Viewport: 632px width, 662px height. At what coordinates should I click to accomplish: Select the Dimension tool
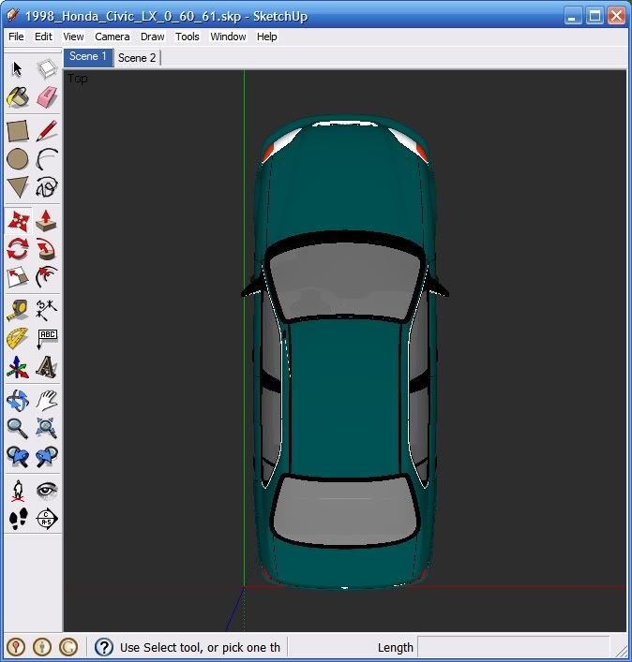click(x=47, y=310)
